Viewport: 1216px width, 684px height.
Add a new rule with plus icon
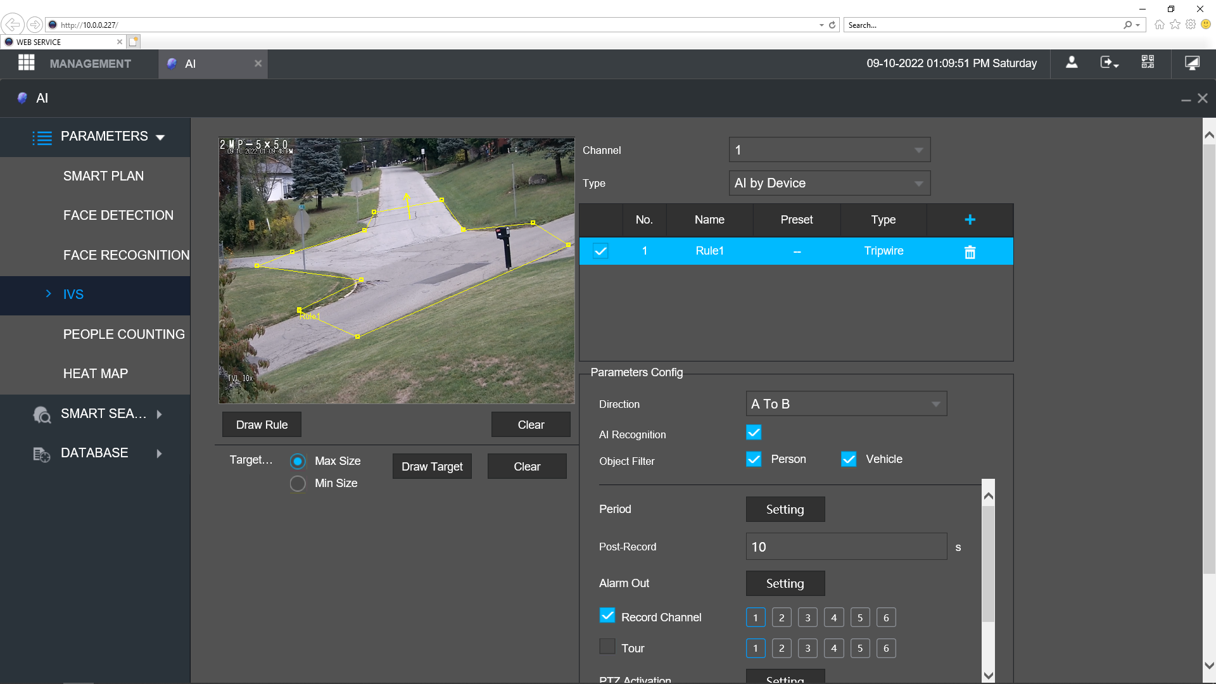point(970,220)
